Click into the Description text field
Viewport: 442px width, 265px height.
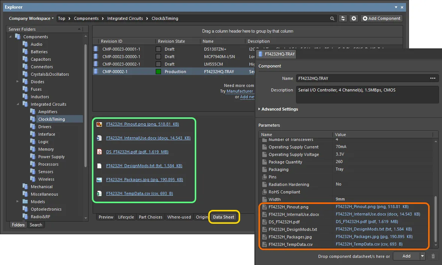coord(367,94)
